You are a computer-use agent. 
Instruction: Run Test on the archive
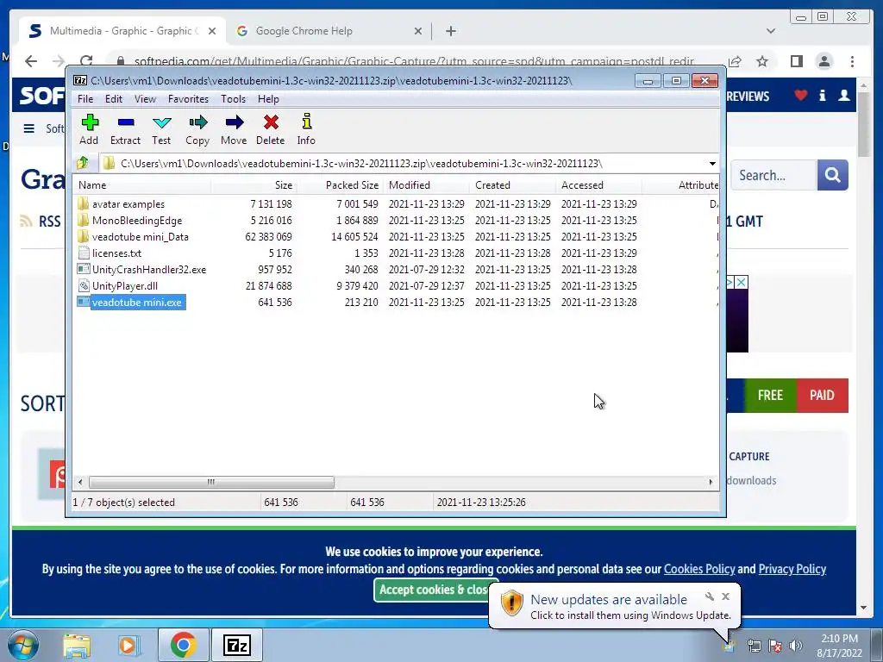pos(161,130)
